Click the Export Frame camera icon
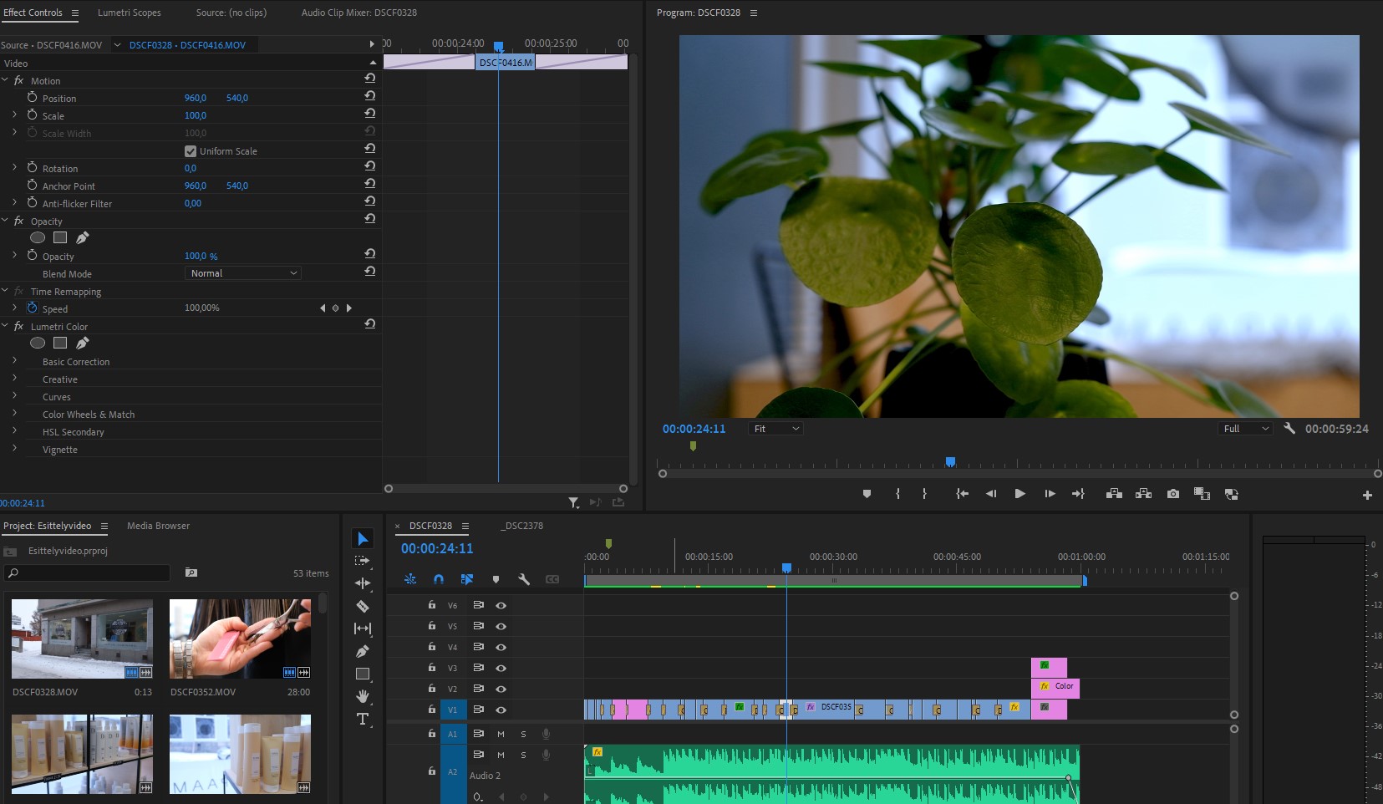 pyautogui.click(x=1173, y=494)
